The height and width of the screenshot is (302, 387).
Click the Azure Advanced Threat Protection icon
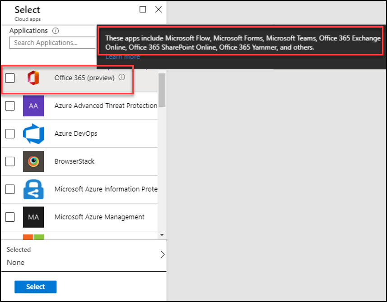pyautogui.click(x=33, y=106)
